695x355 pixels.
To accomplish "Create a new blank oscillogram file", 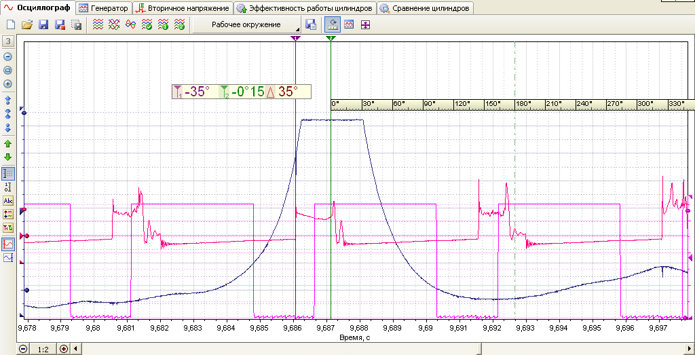I will pyautogui.click(x=11, y=25).
